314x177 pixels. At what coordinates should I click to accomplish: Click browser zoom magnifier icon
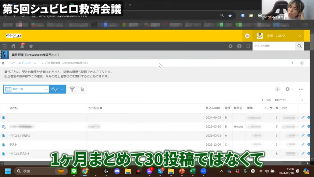coord(222,15)
